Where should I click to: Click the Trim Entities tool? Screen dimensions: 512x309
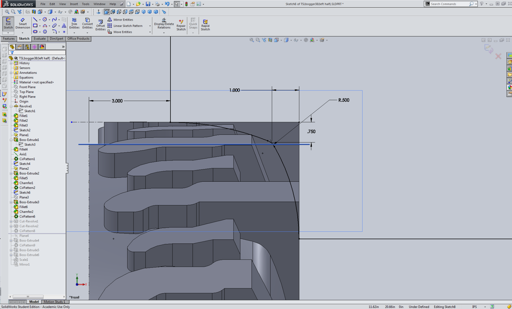(74, 24)
